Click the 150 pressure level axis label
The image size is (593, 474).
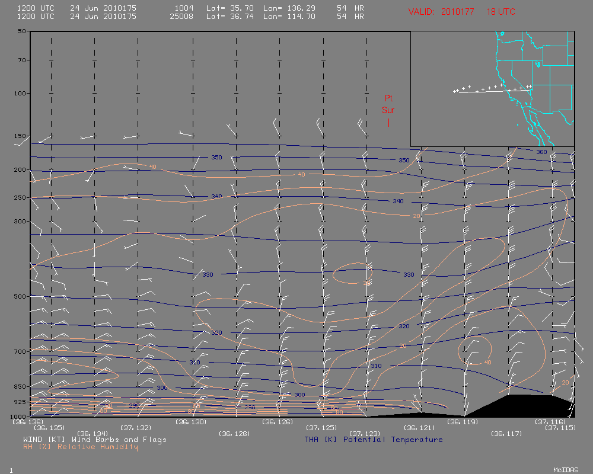(x=20, y=136)
